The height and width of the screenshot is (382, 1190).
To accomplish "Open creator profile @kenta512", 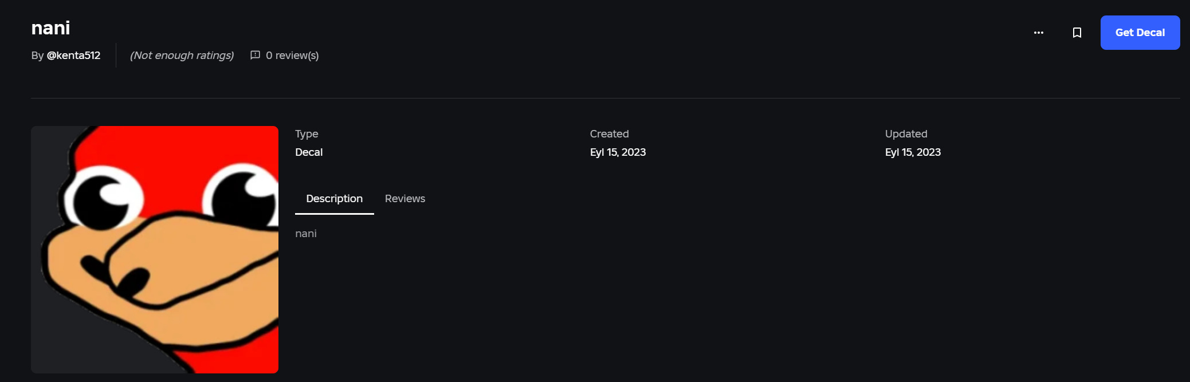I will pos(73,56).
